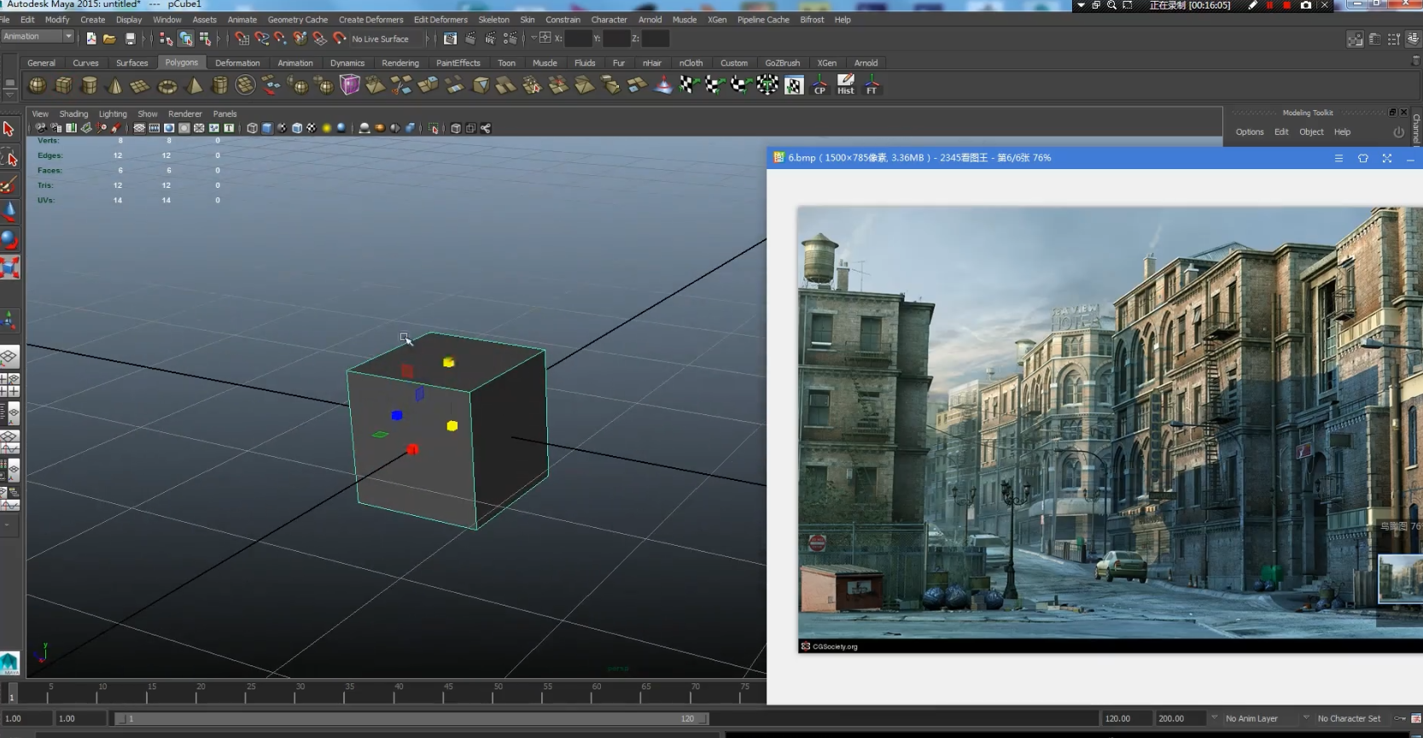The image size is (1423, 738).
Task: Click the Open Scene folder icon
Action: [110, 38]
